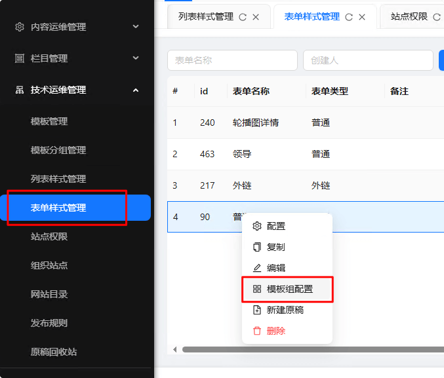Select 复制 in the context menu

(275, 247)
